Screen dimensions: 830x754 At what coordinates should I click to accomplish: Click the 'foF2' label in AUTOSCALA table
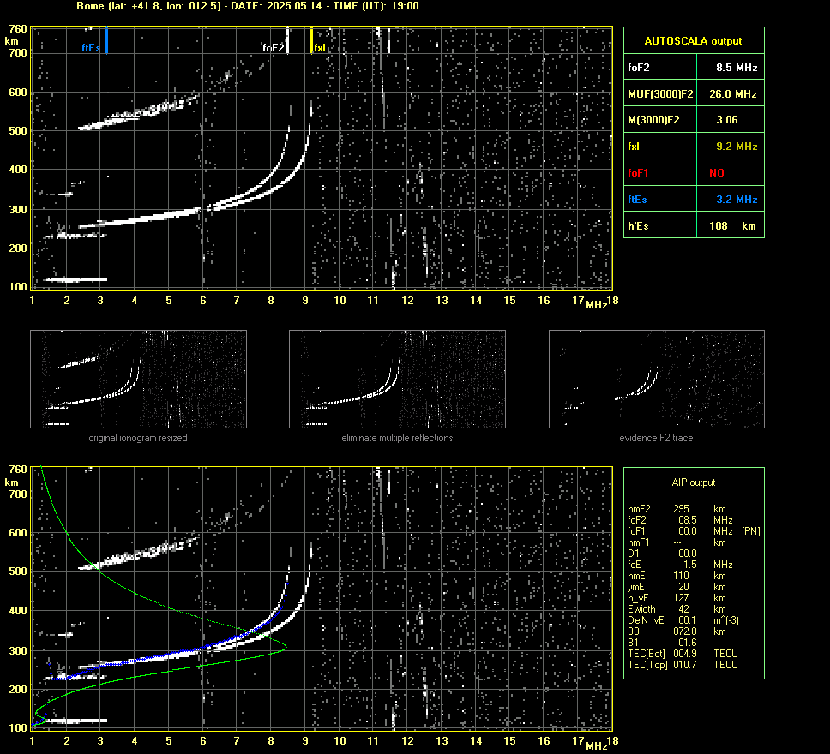pyautogui.click(x=639, y=67)
